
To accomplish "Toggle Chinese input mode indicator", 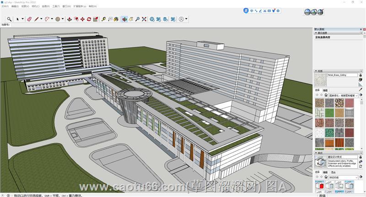I will (252, 11).
